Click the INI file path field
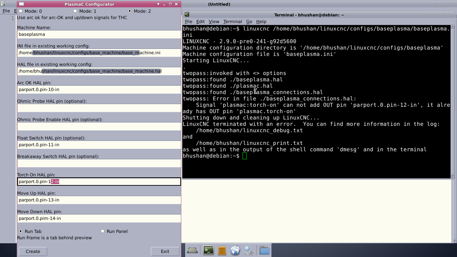Viewport: 457px width, 257px height. pyautogui.click(x=99, y=53)
